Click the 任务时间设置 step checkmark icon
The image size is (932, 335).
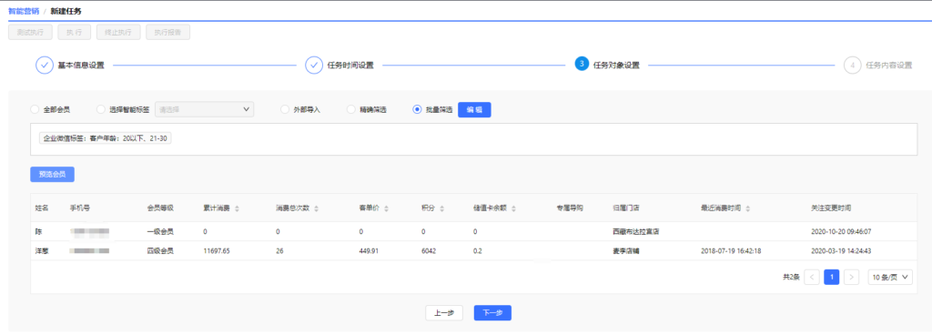pyautogui.click(x=314, y=66)
